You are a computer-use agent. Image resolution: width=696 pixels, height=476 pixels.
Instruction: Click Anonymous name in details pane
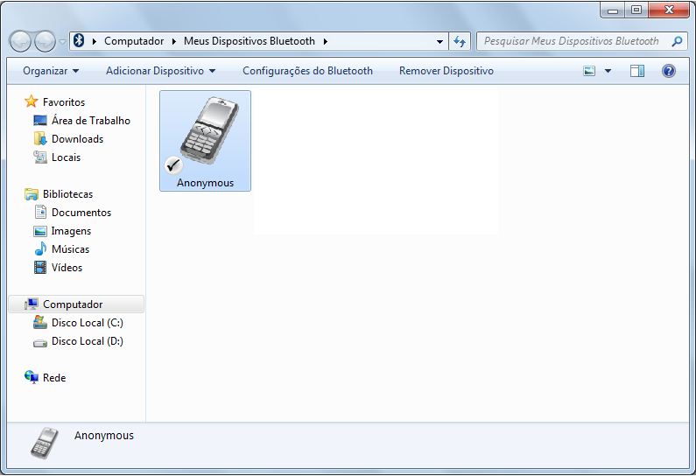[104, 435]
